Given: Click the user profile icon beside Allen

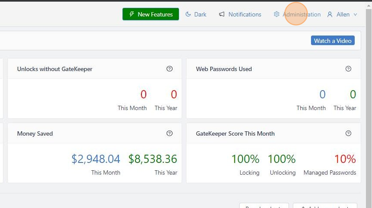Looking at the screenshot, I should point(330,14).
